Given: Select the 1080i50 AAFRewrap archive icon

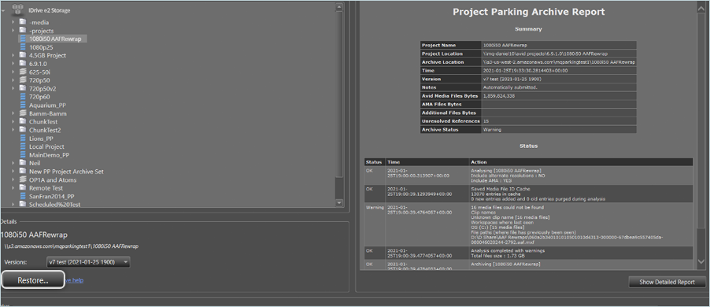Looking at the screenshot, I should [x=23, y=39].
